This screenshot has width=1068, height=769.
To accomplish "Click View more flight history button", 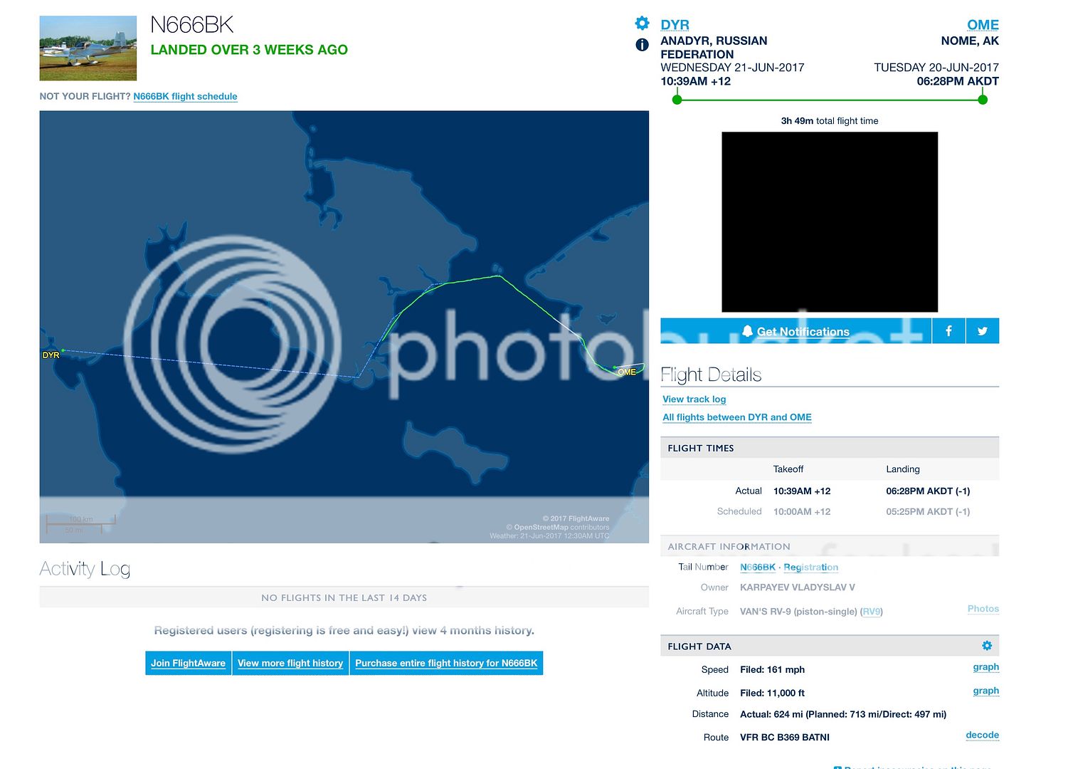I will coord(290,663).
